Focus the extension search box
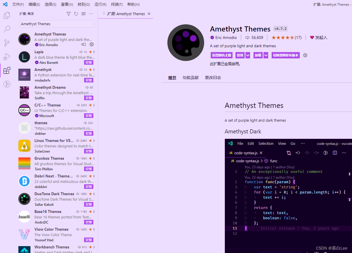This screenshot has height=253, width=352. [x=57, y=24]
